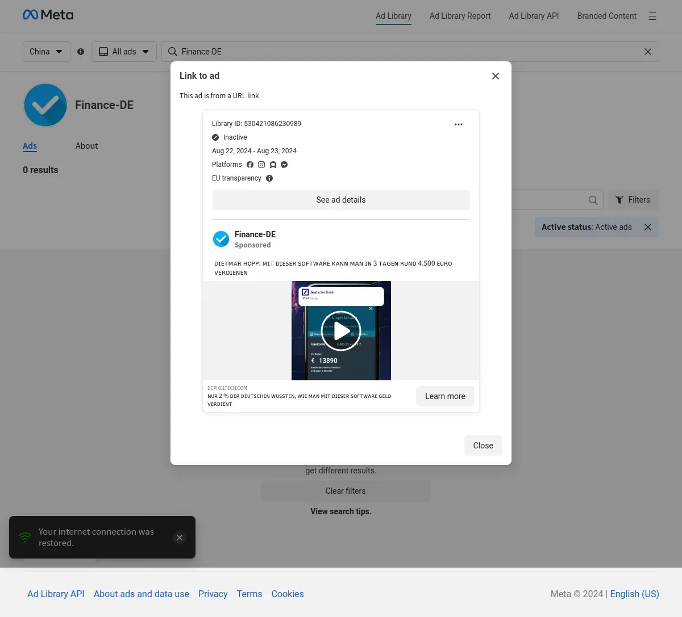682x617 pixels.
Task: Play the ad video
Action: [341, 330]
